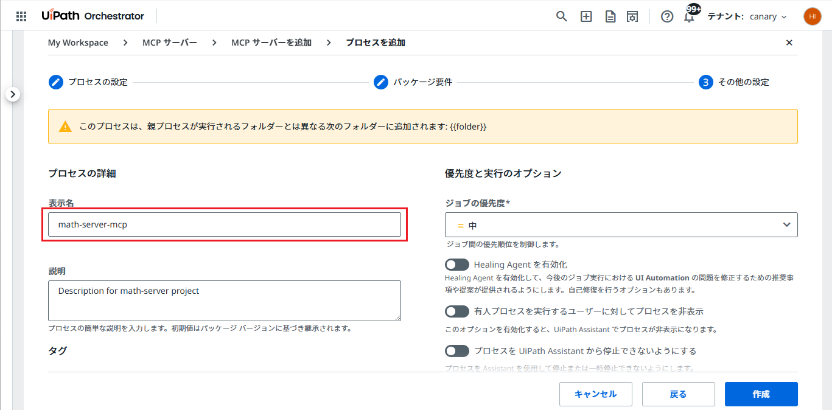Click the display name field math-server-mcp
Image resolution: width=832 pixels, height=410 pixels.
click(x=225, y=224)
